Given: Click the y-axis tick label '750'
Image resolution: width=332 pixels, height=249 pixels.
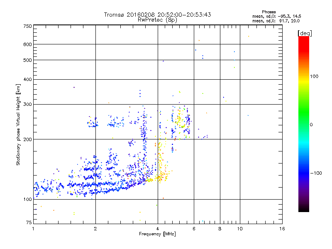Looking at the screenshot, I should coord(27,26).
